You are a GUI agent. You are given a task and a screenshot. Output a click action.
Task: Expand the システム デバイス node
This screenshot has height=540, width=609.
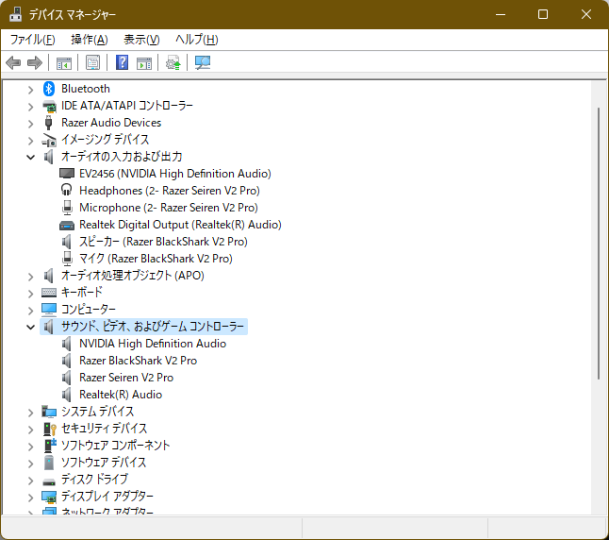[x=31, y=413]
